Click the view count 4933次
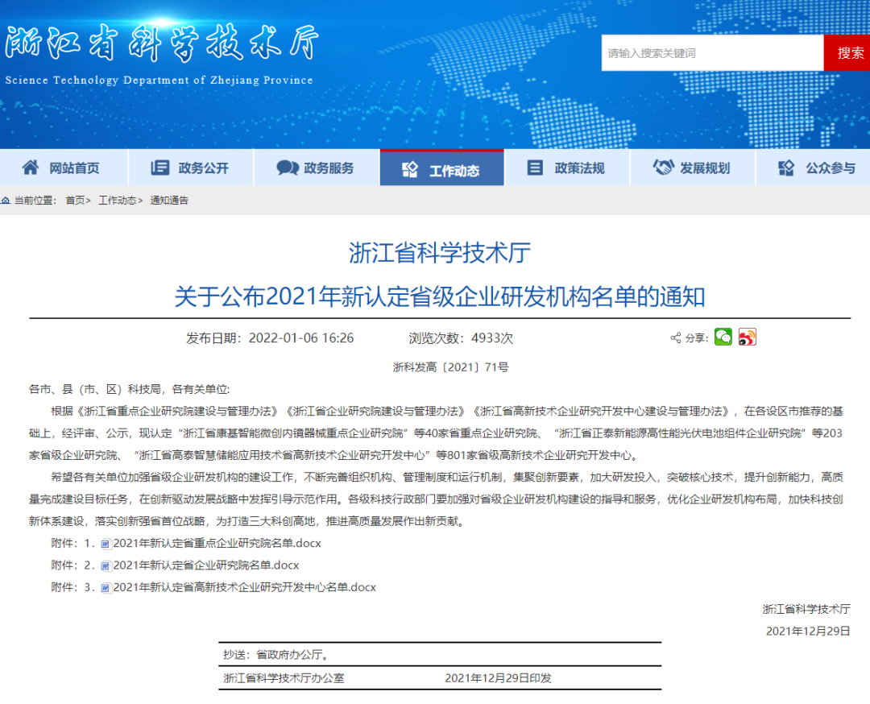This screenshot has height=704, width=870. click(492, 338)
